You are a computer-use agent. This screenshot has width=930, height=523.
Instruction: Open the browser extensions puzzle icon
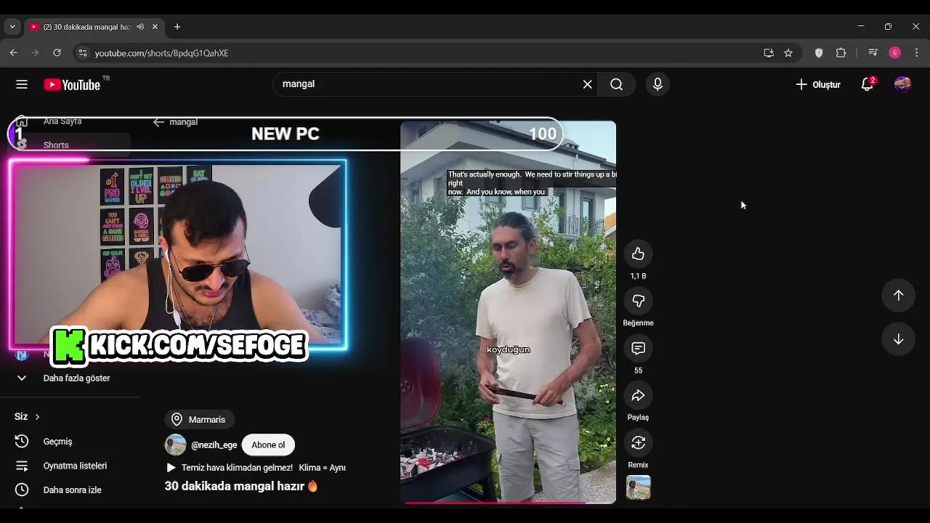point(841,53)
